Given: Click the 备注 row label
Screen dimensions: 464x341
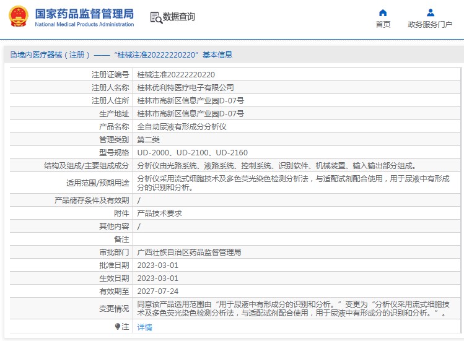Looking at the screenshot, I should (x=121, y=240).
